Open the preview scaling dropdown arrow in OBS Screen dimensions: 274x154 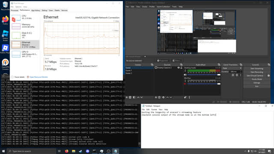pyautogui.click(x=145, y=56)
